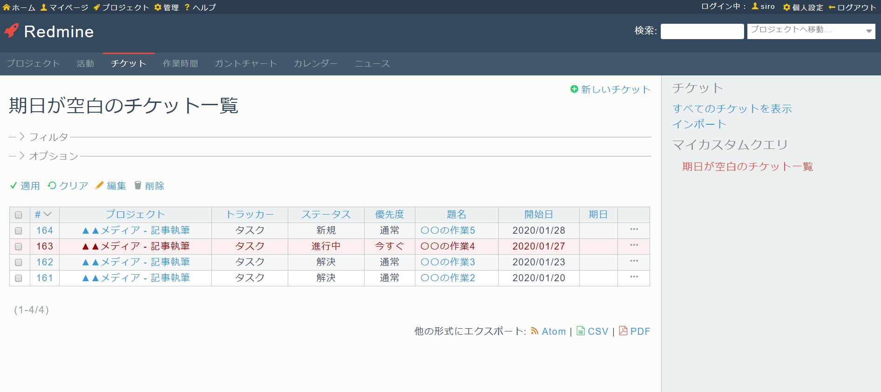This screenshot has height=392, width=881.
Task: Click the trash Delete (削除) icon
Action: coord(138,186)
